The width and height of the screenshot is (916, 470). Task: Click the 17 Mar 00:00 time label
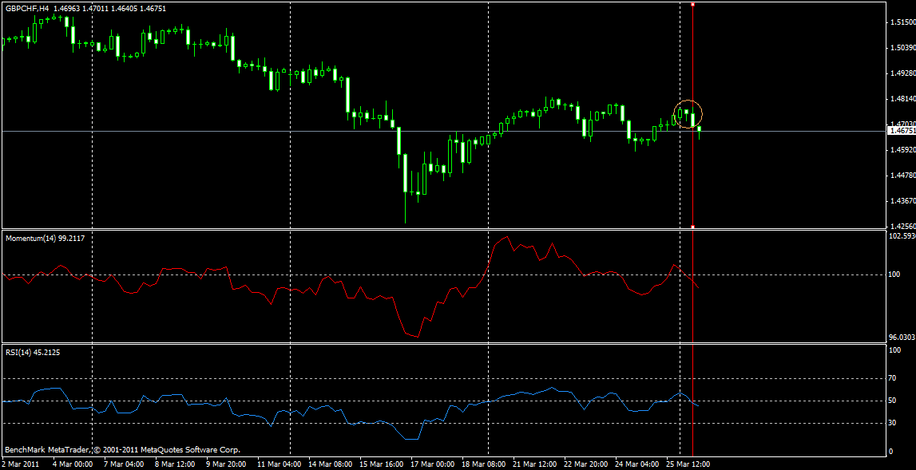[x=432, y=464]
